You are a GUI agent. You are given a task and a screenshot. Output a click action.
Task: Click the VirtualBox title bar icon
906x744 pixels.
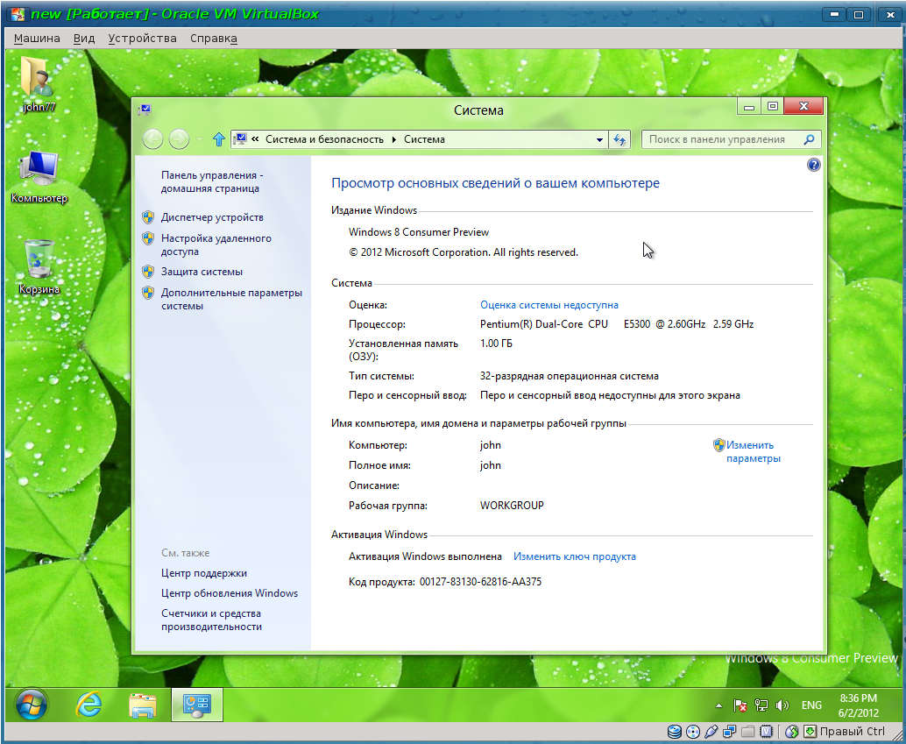coord(18,13)
